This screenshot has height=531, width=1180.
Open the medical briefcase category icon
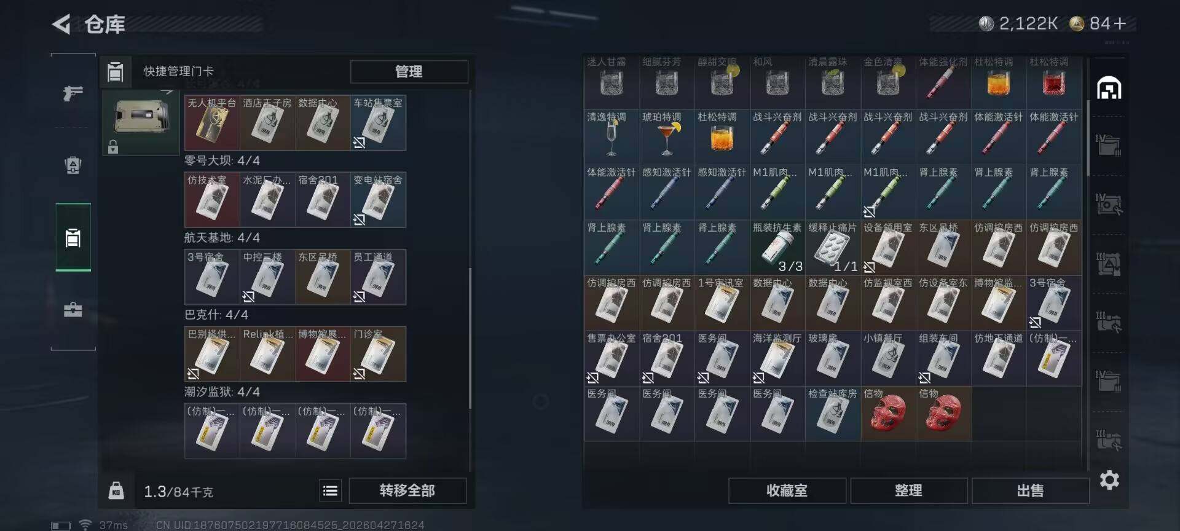click(73, 310)
